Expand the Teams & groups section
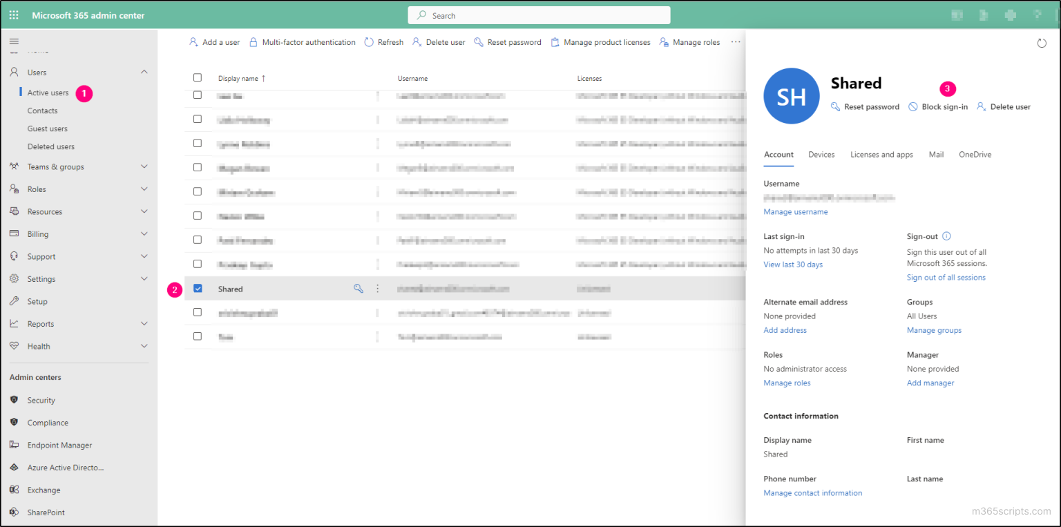Screen dimensions: 1061x527 point(144,166)
